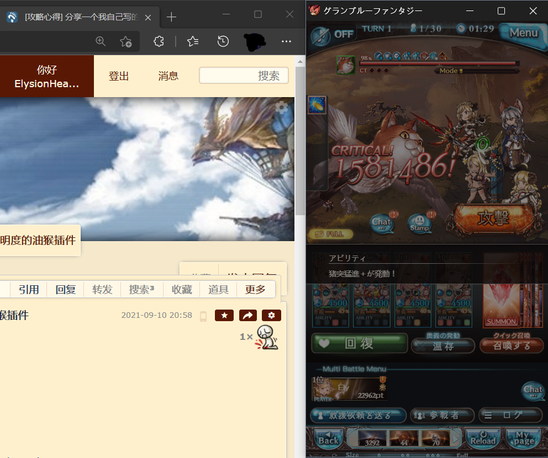Click the gear settings icon on the forum post
Screen dimensions: 548x458
[x=271, y=315]
